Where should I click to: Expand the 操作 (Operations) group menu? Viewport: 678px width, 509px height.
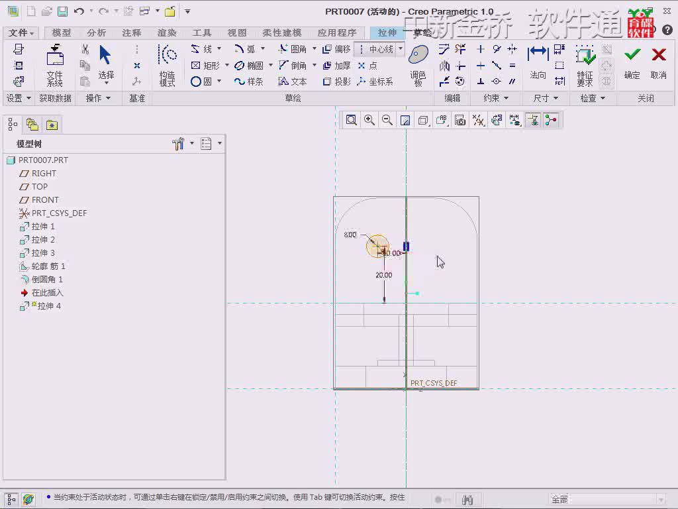coord(98,98)
